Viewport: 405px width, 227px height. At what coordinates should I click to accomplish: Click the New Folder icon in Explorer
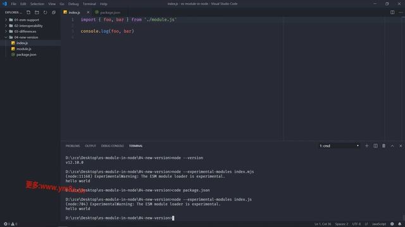click(37, 13)
